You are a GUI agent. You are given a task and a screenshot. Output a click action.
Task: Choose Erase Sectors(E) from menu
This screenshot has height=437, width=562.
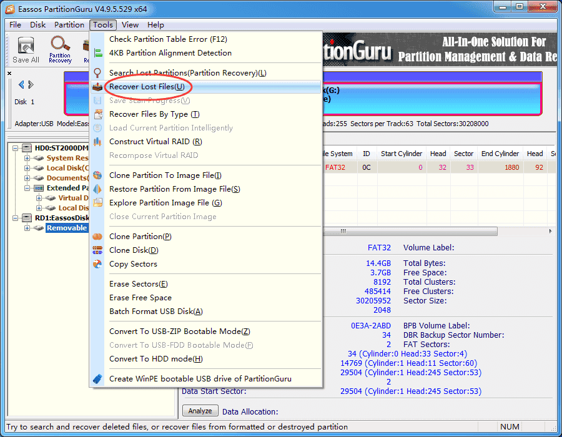(205, 284)
